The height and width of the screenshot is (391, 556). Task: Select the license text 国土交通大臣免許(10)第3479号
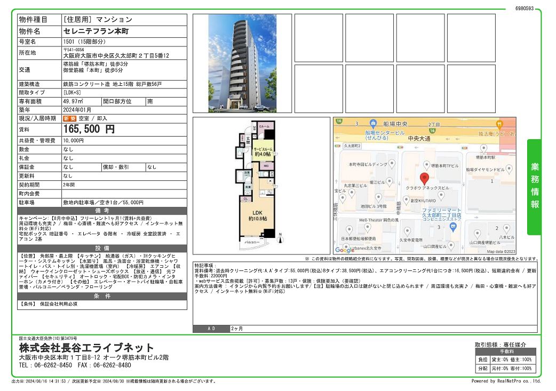(48, 339)
